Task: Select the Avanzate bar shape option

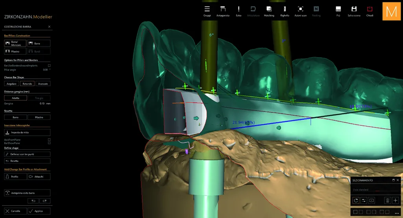Action: coord(43,84)
